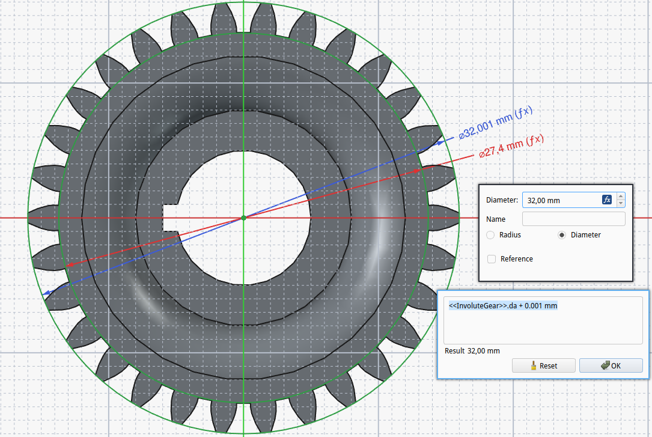Image resolution: width=652 pixels, height=437 pixels.
Task: Select the Radius radio button
Action: pyautogui.click(x=490, y=235)
